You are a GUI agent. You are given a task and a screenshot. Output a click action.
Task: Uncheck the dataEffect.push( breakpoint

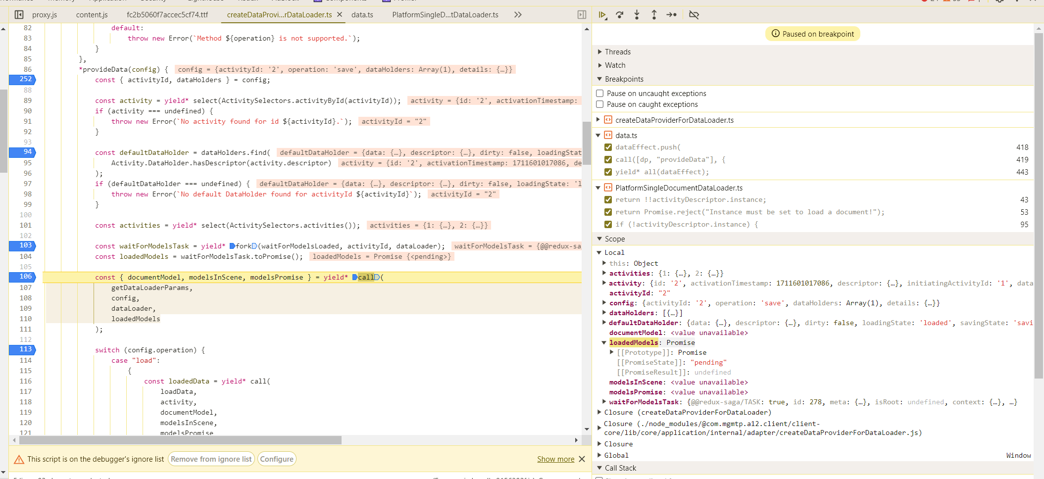point(608,147)
